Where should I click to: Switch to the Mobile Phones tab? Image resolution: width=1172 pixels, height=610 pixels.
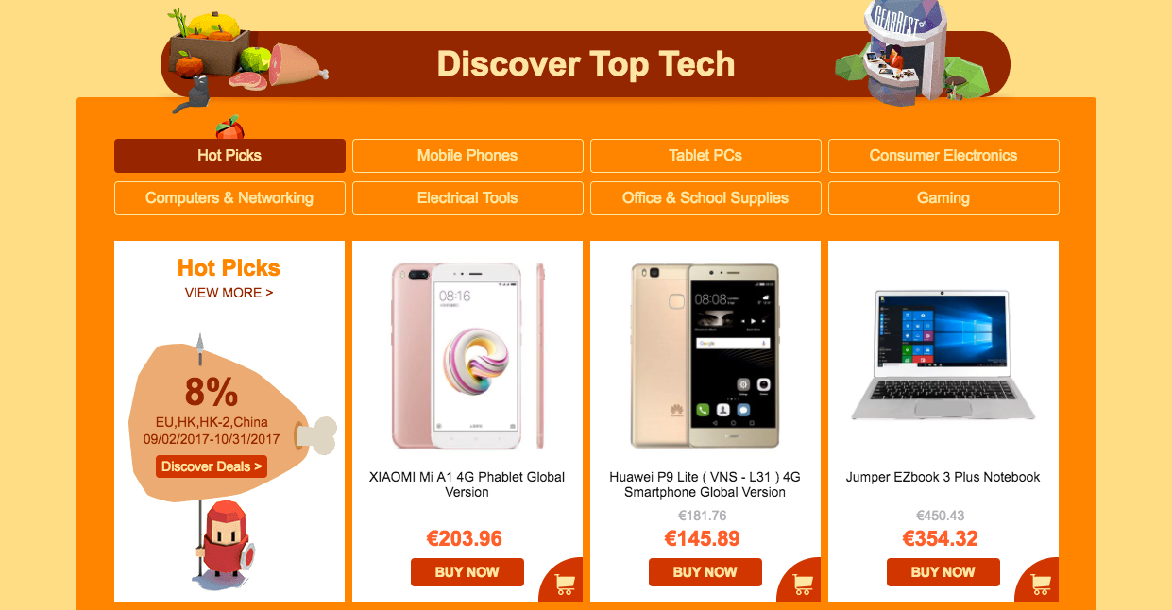(x=467, y=156)
